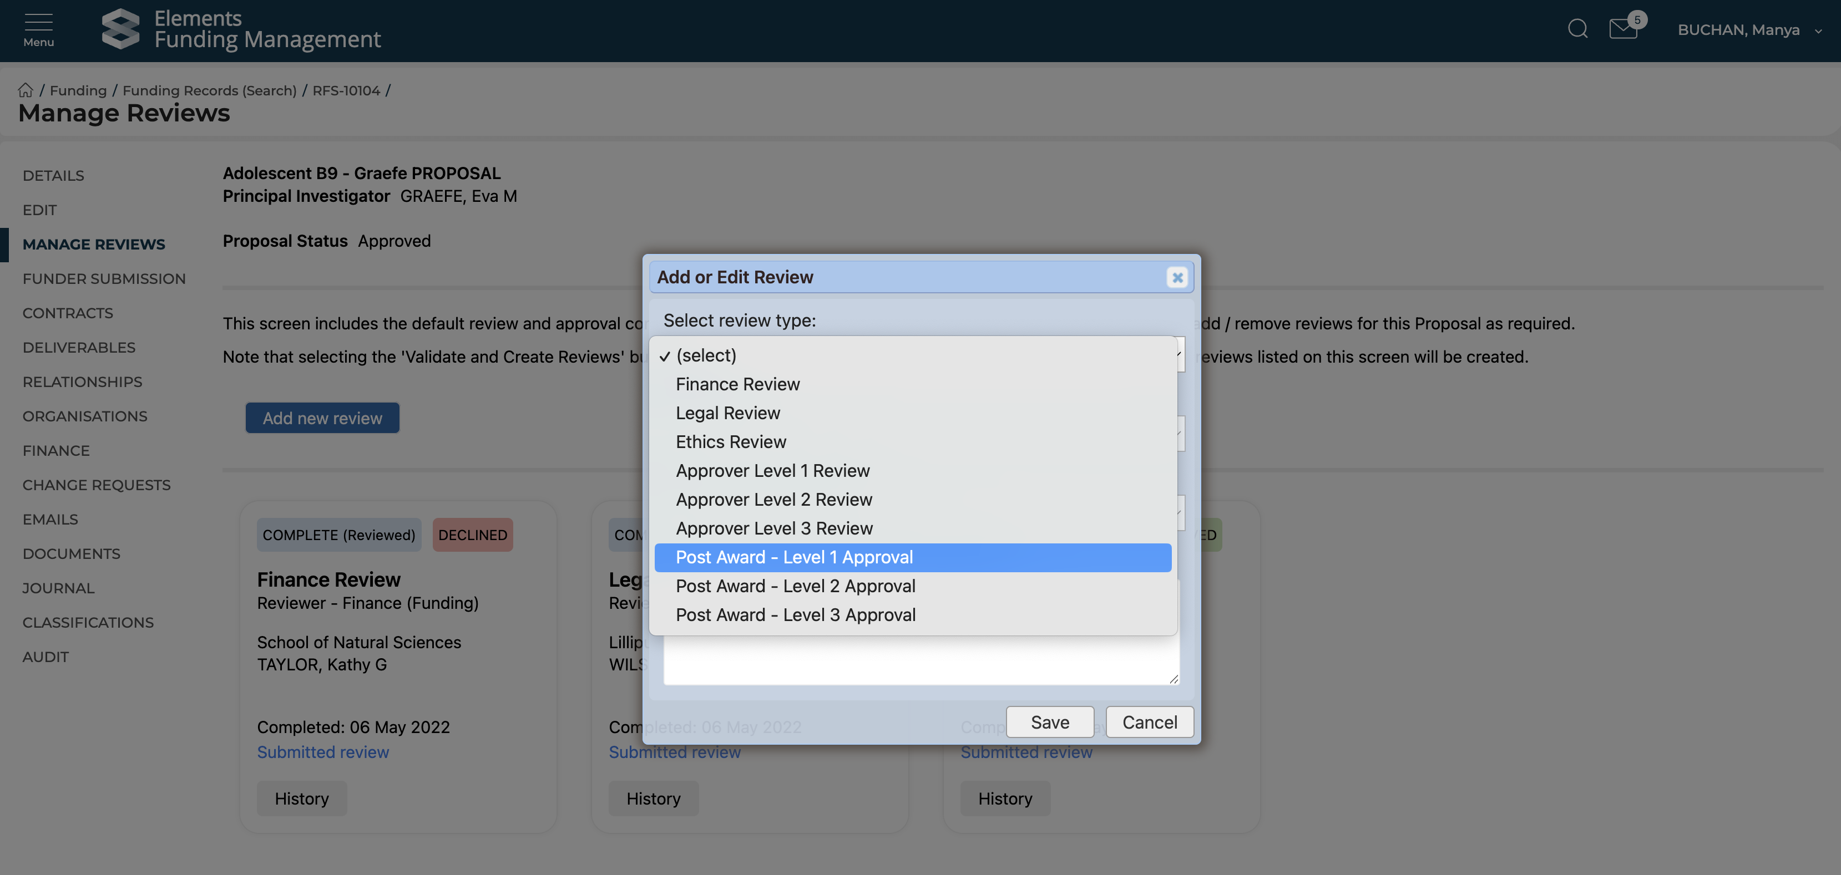Choose Post Award - Level 3 Approval
This screenshot has height=875, width=1841.
click(x=796, y=615)
